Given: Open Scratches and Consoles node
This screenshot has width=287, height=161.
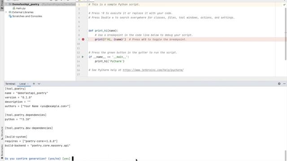Looking at the screenshot, I should 27,16.
